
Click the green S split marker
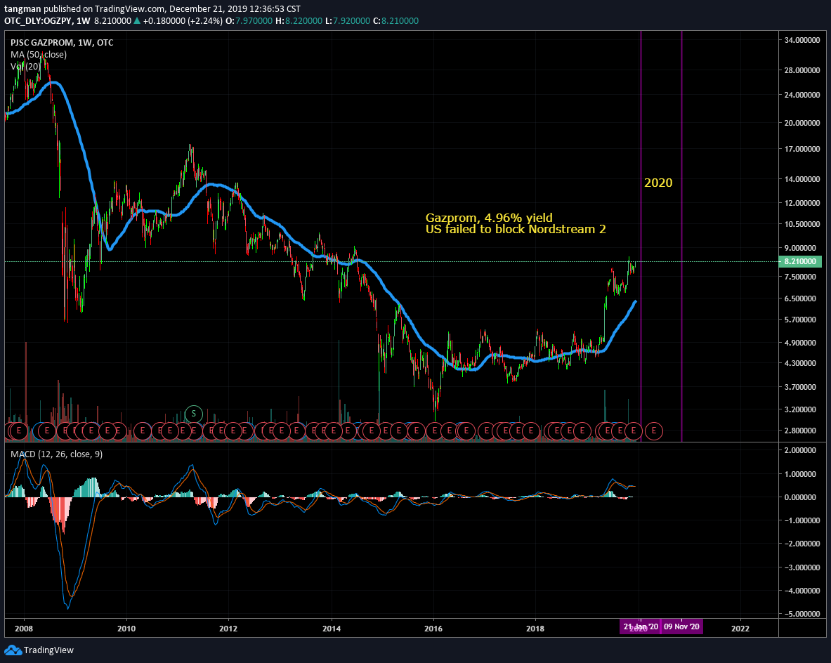point(194,414)
